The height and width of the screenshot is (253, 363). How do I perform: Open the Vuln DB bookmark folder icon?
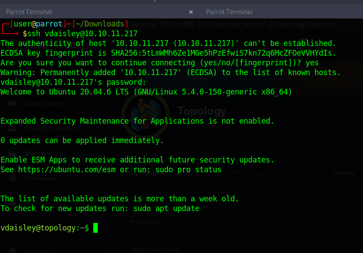[x=164, y=24]
